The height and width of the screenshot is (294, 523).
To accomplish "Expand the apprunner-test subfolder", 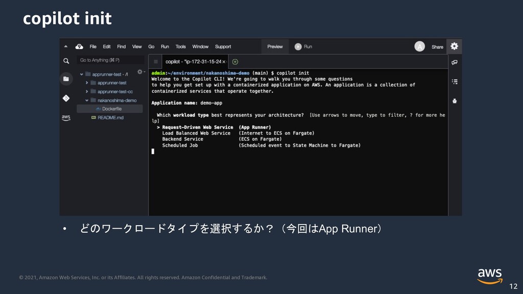I will click(x=87, y=83).
